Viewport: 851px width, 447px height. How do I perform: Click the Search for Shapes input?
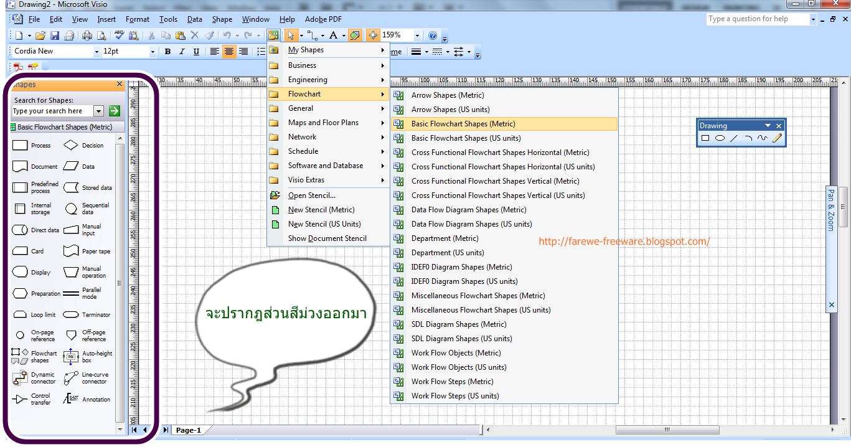(52, 111)
